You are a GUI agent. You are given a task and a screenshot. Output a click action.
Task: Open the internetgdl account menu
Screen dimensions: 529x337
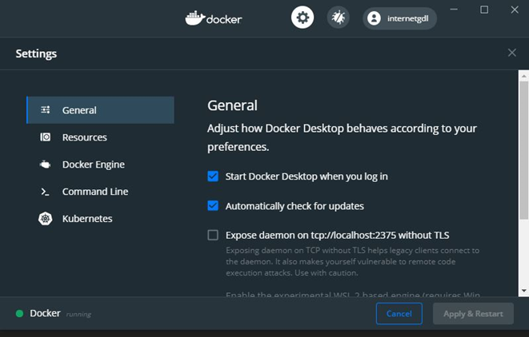coord(399,18)
